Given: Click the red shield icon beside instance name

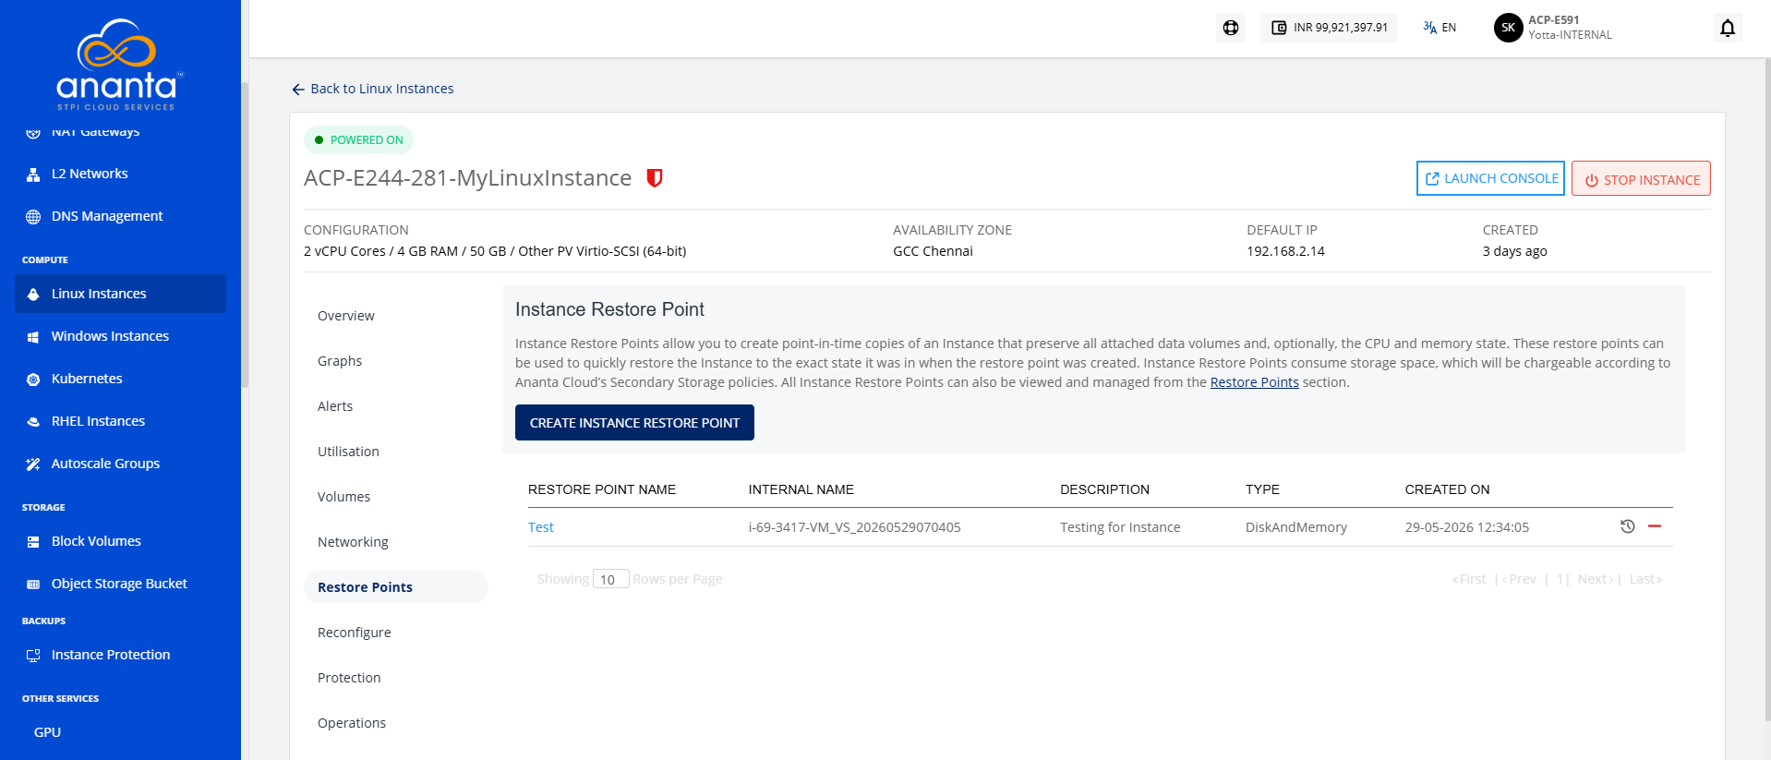Looking at the screenshot, I should tap(655, 178).
